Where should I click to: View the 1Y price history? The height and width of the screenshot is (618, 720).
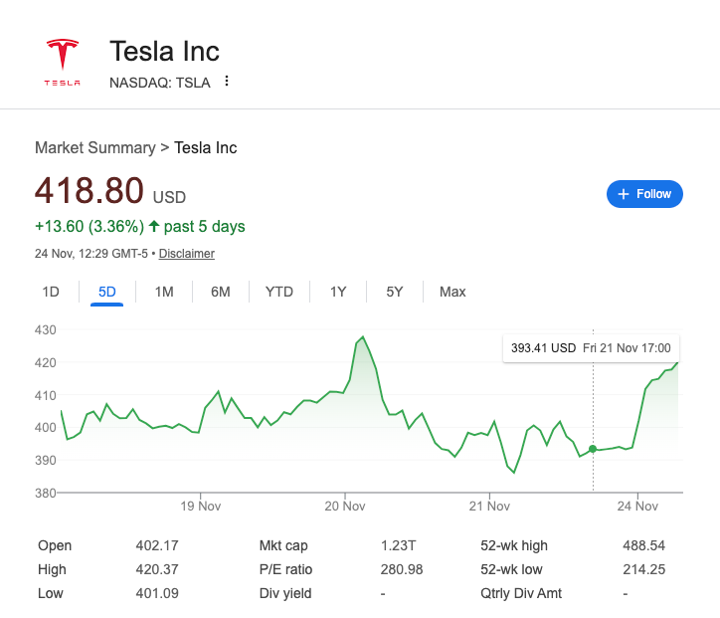pyautogui.click(x=338, y=292)
